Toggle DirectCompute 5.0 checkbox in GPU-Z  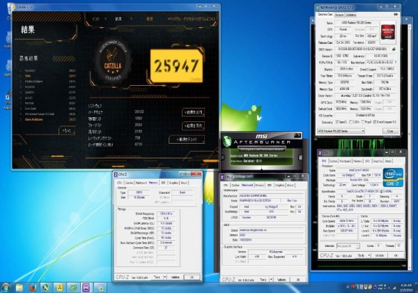(x=375, y=122)
